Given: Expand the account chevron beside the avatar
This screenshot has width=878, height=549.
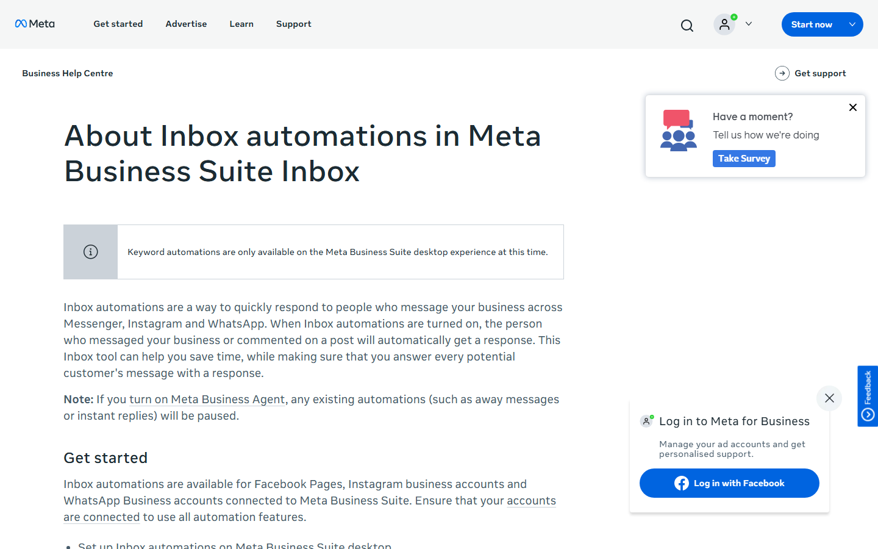Looking at the screenshot, I should (x=749, y=24).
